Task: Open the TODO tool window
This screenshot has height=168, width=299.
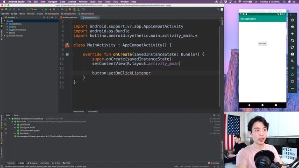Action: tap(66, 163)
